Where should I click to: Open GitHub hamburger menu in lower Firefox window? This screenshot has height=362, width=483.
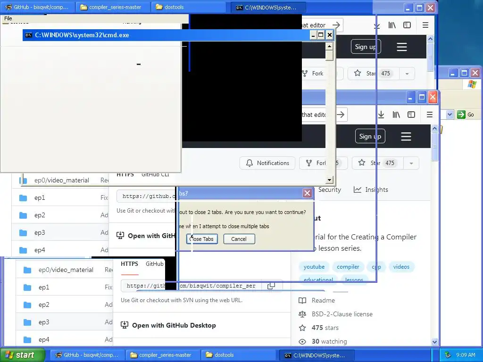coord(406,136)
